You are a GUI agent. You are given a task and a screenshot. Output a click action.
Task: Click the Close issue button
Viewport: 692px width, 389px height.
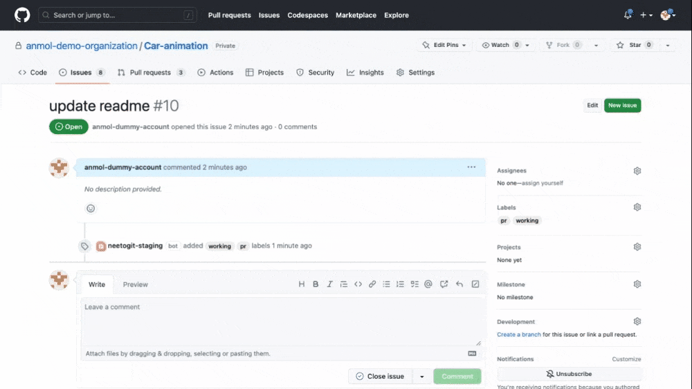pos(380,377)
